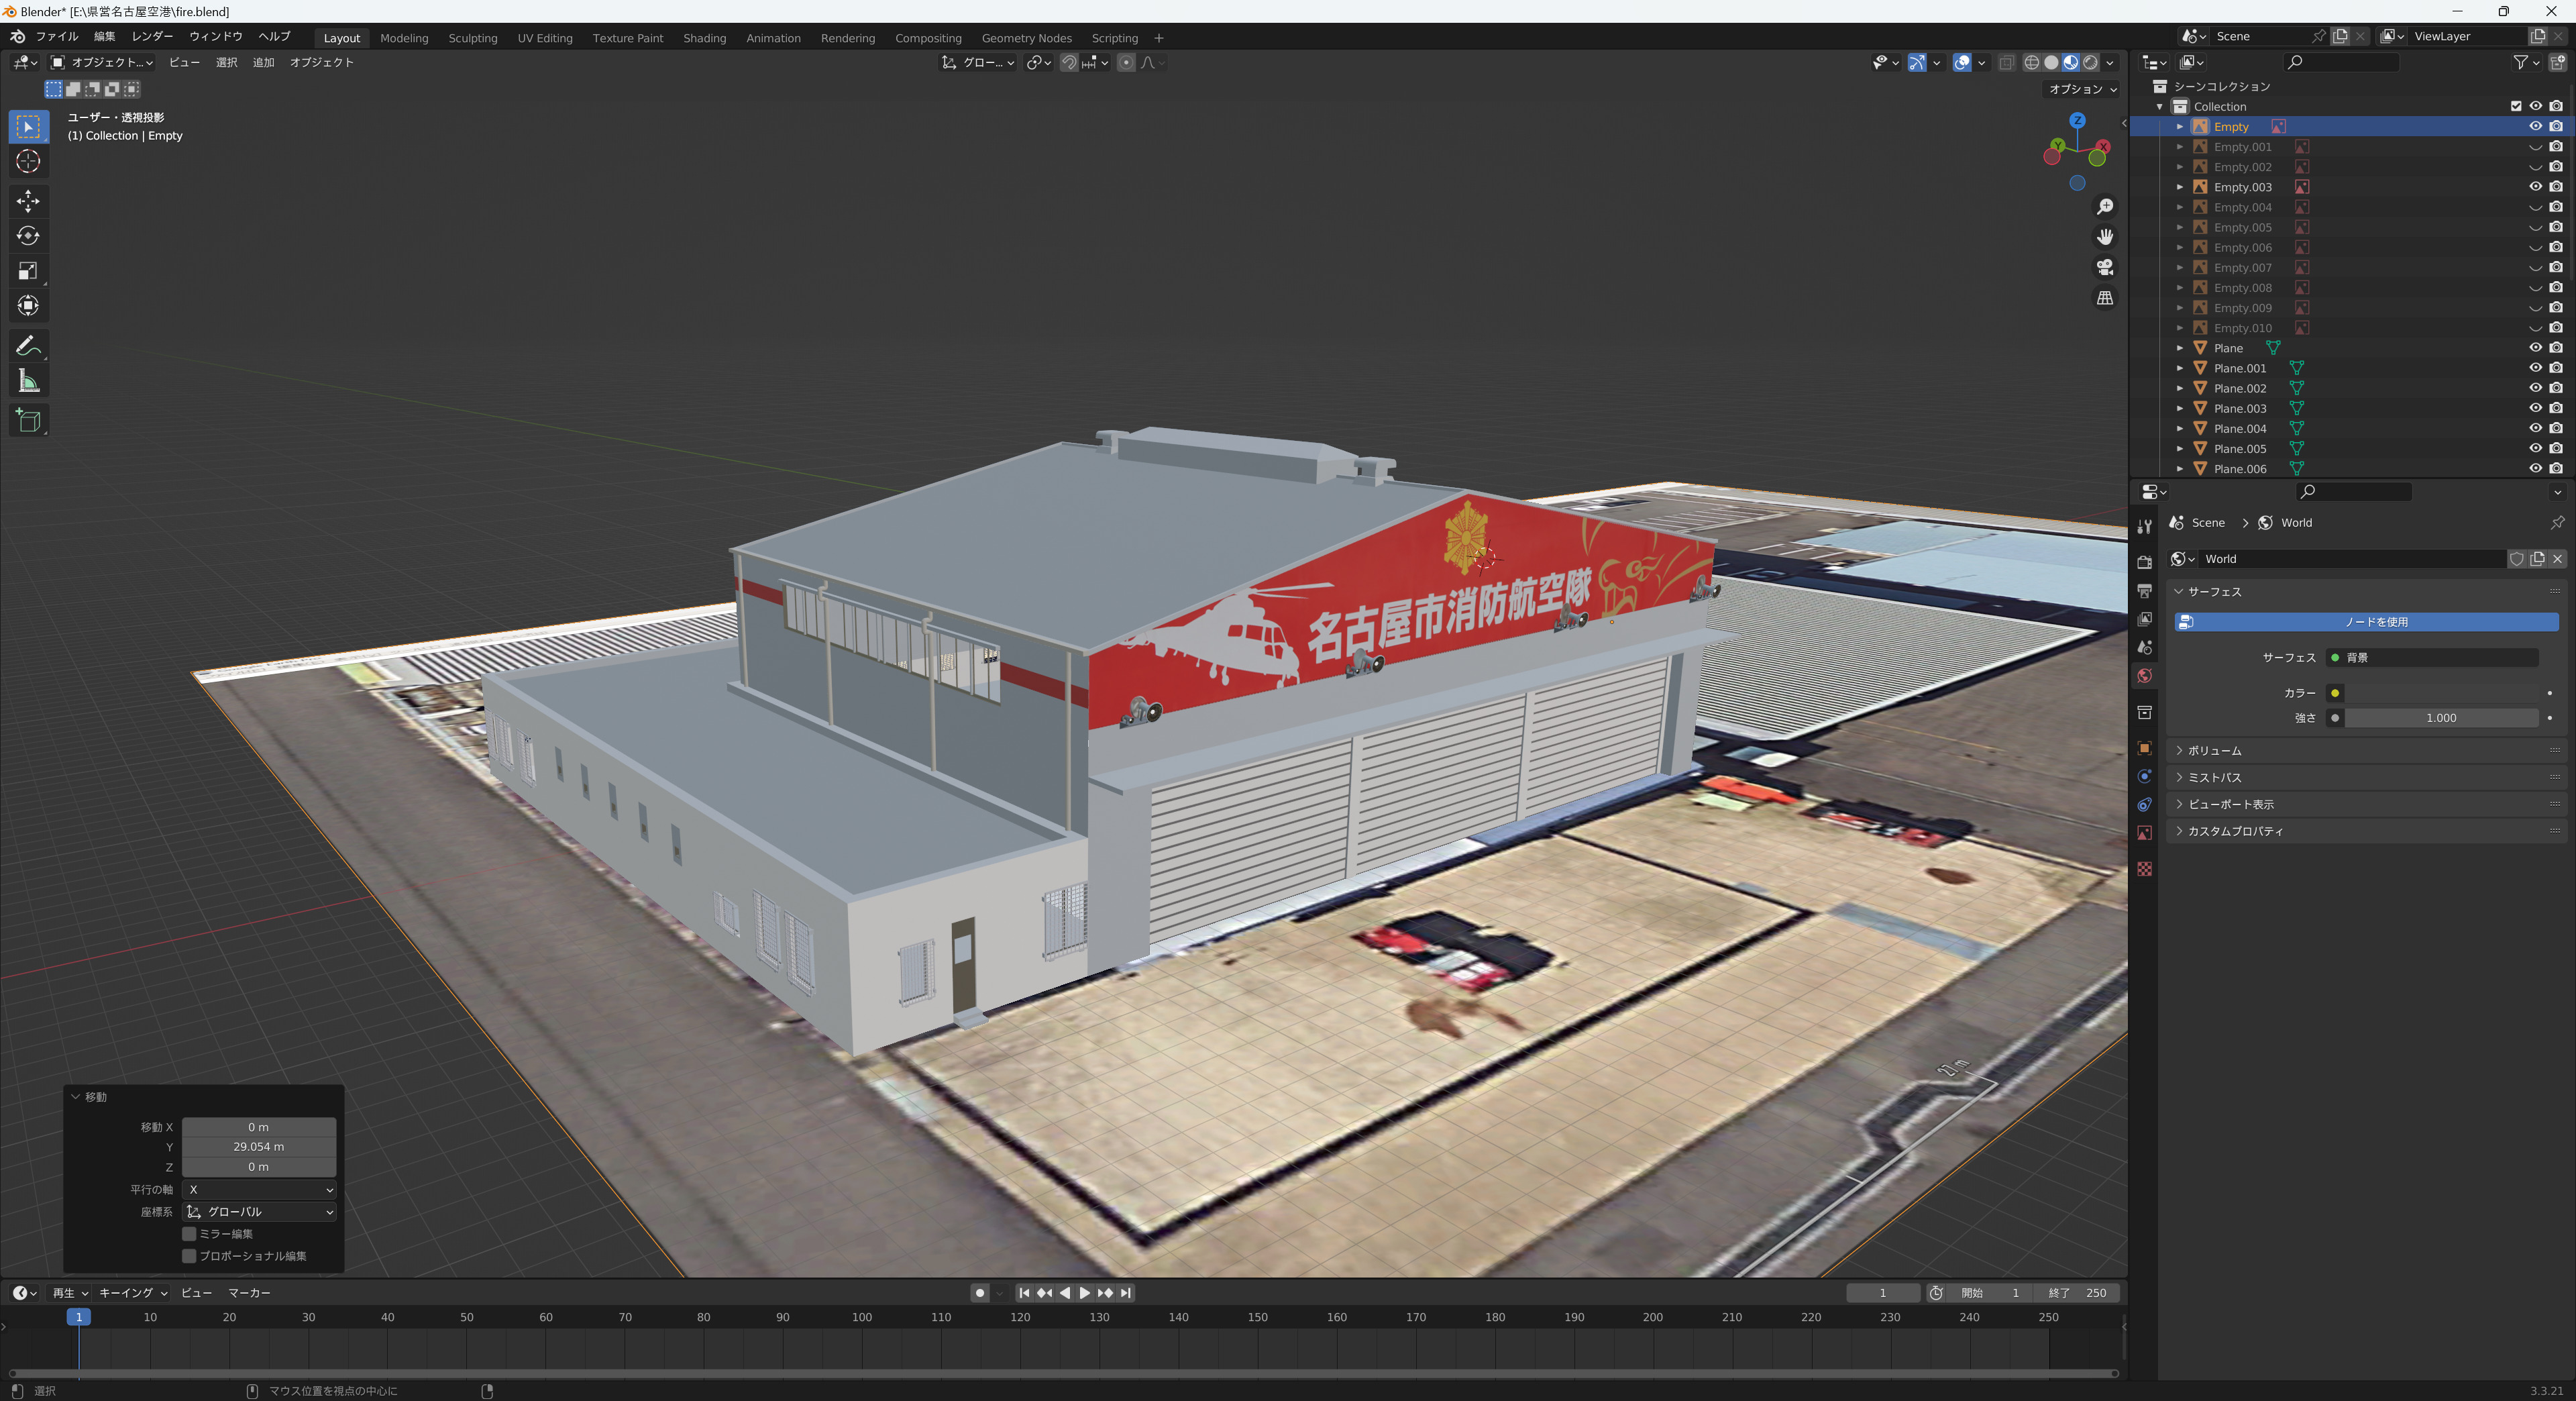Image resolution: width=2576 pixels, height=1401 pixels.
Task: Enable the プロポーショナル編集 checkbox
Action: click(x=189, y=1256)
